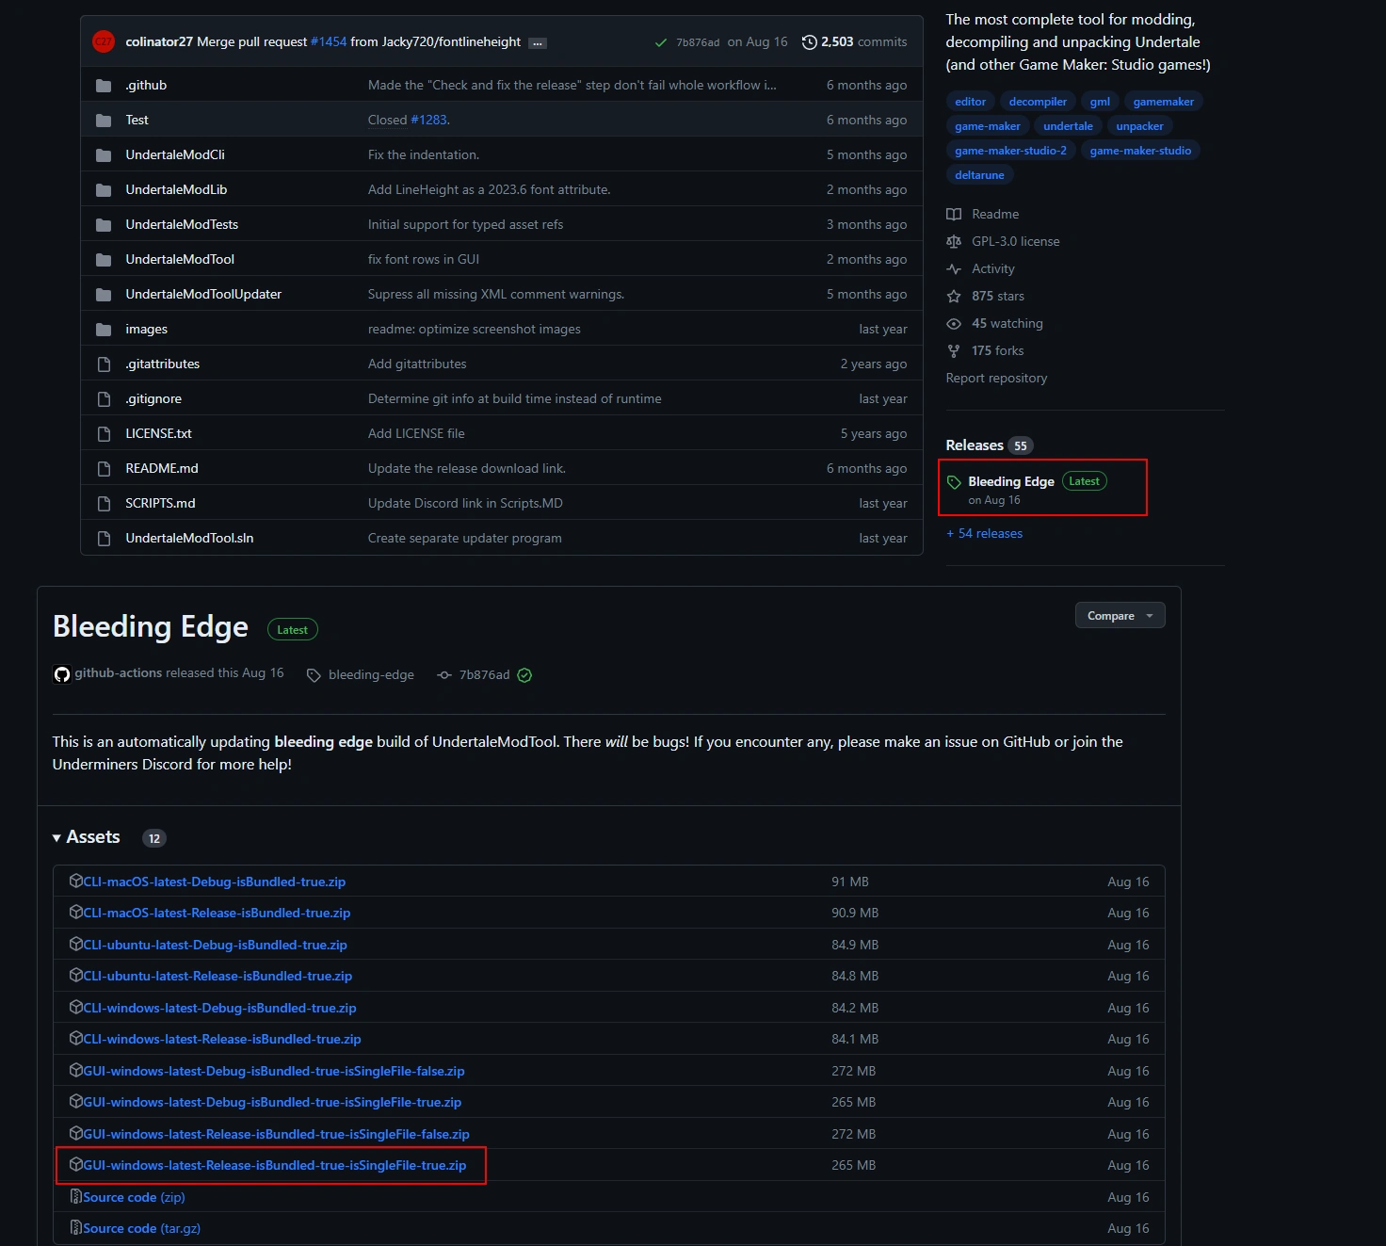Click the commit history clock icon
This screenshot has width=1386, height=1246.
click(x=809, y=42)
